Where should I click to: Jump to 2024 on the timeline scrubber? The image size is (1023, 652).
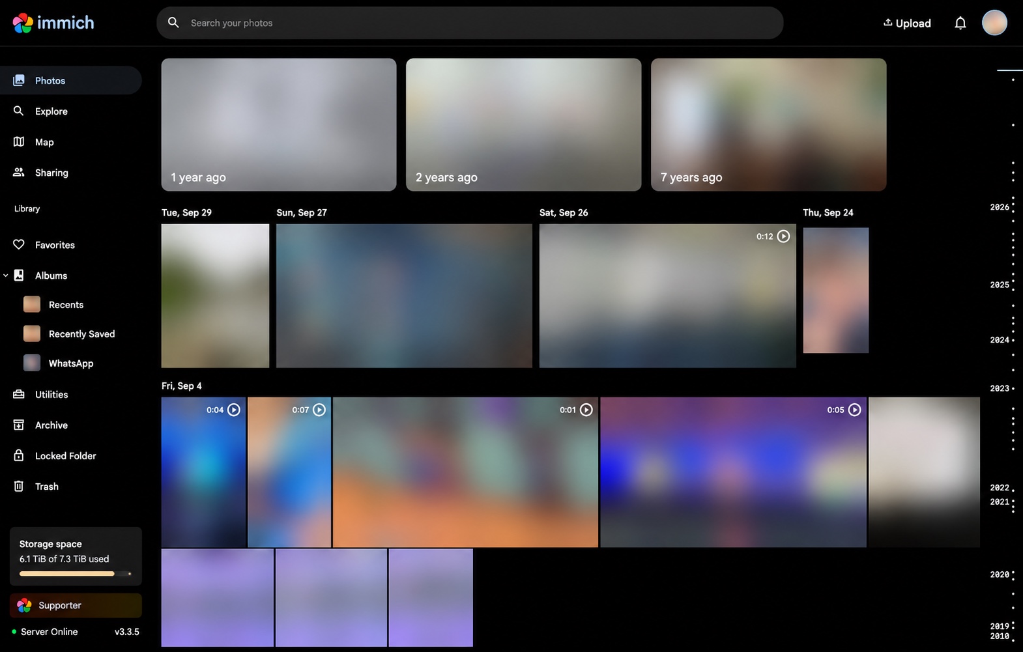pyautogui.click(x=1000, y=340)
